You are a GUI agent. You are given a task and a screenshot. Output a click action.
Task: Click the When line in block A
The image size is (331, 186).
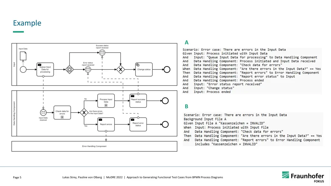(x=251, y=69)
